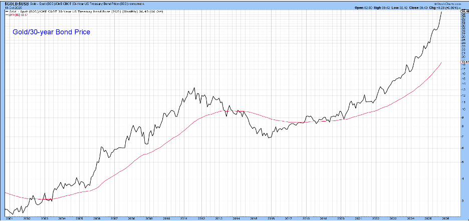Click the 3 level on the price axis
This screenshot has height=221, width=469.
pos(463,200)
